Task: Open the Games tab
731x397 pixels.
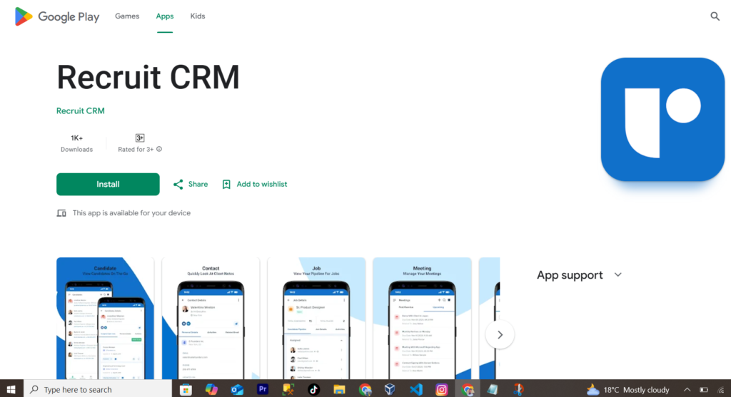Action: [x=127, y=16]
